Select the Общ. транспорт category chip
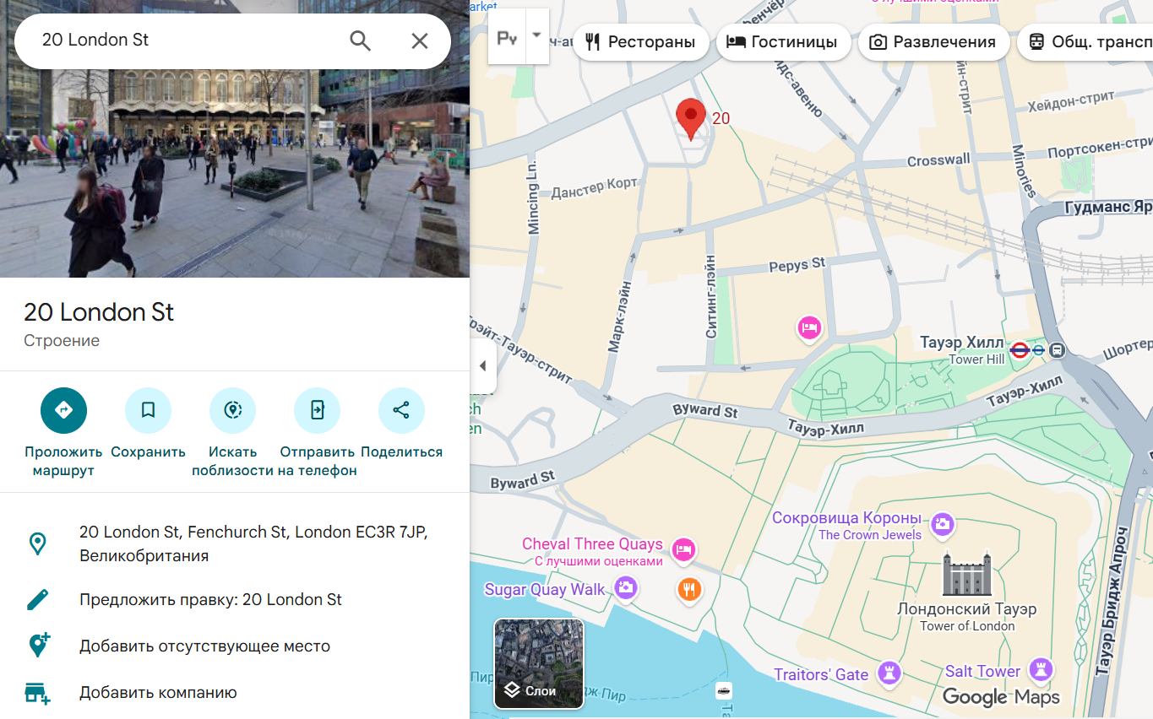This screenshot has height=719, width=1153. [1085, 42]
